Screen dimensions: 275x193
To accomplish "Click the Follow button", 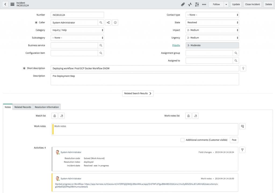I will click(x=216, y=4).
